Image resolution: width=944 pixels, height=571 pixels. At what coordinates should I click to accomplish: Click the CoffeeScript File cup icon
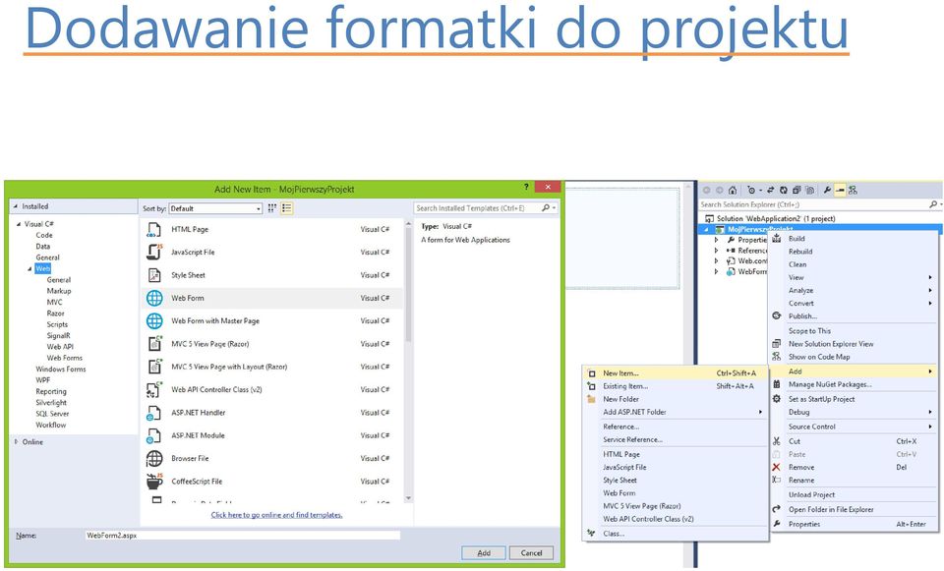pyautogui.click(x=154, y=482)
